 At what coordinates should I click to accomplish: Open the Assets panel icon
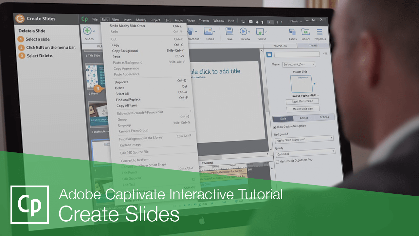pos(292,32)
